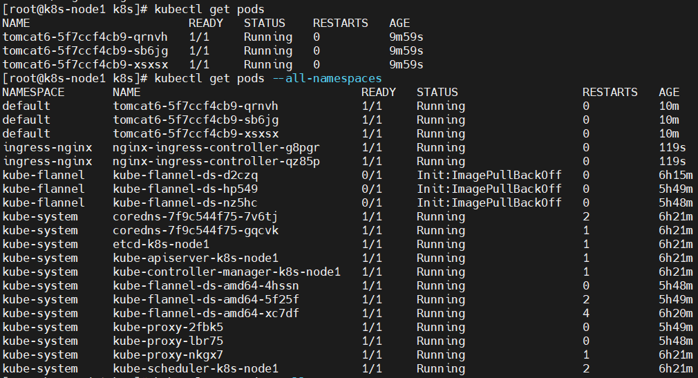Select tomcat6-5f7ccf4cb9-sb6jg in default namespace table
The height and width of the screenshot is (378, 698).
tap(196, 120)
